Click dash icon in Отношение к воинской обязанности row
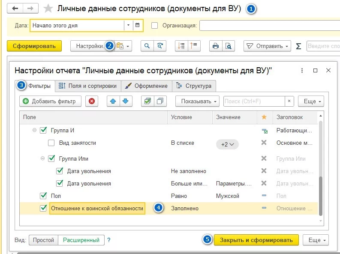The height and width of the screenshot is (254, 340). [264, 208]
